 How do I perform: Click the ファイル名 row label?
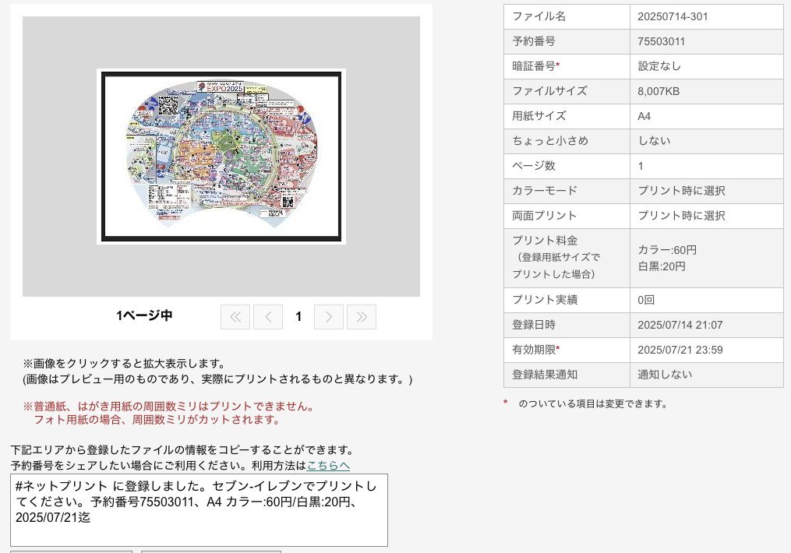pyautogui.click(x=539, y=16)
